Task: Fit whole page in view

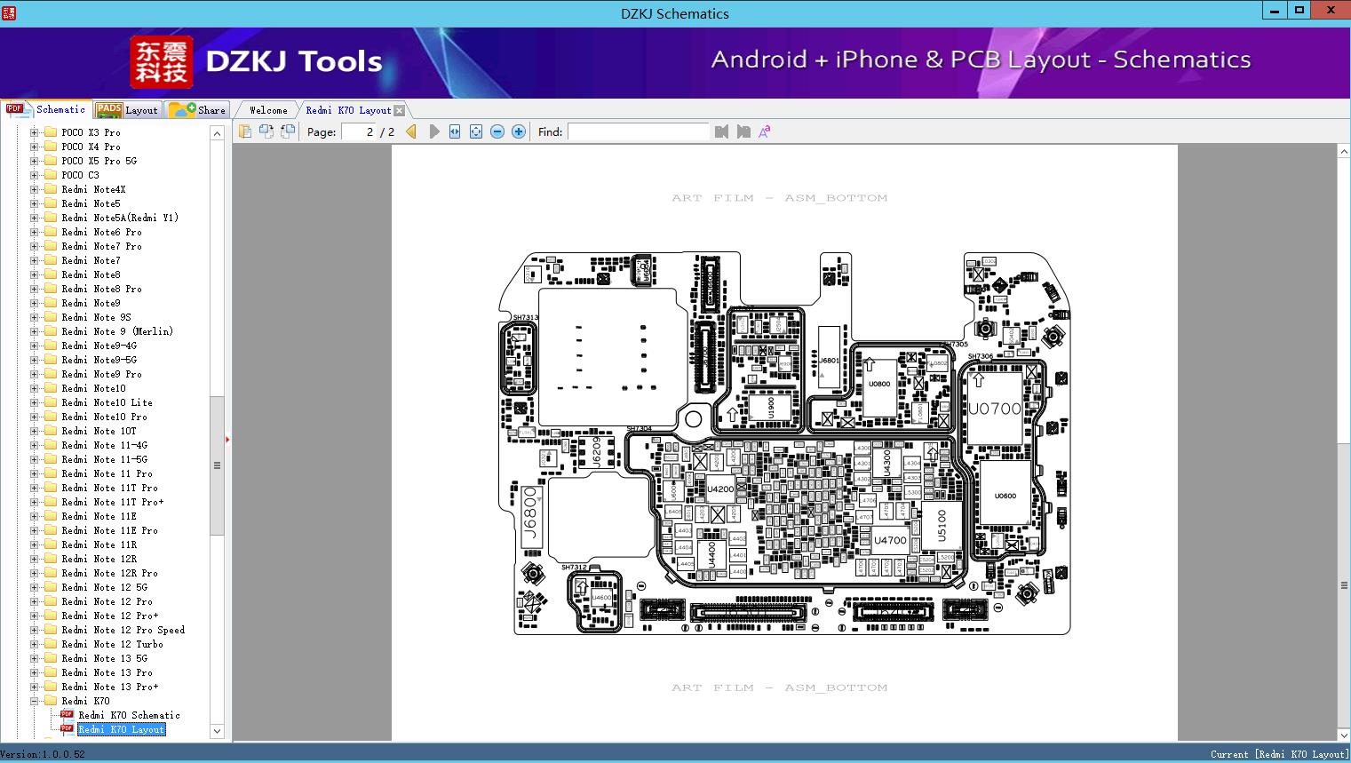Action: click(476, 131)
